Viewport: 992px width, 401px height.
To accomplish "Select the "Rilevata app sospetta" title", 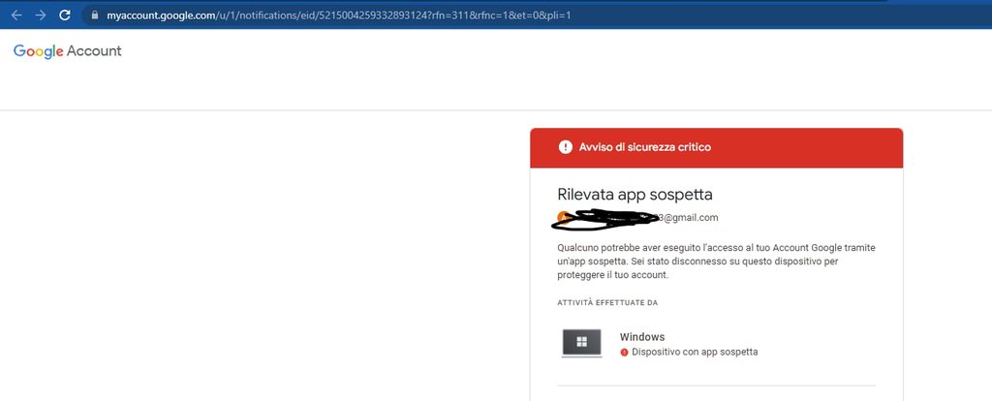I will click(x=635, y=194).
